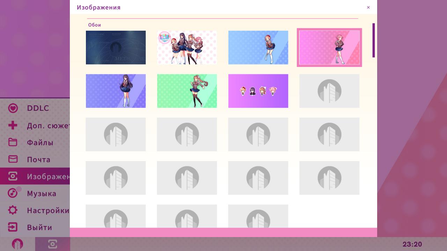Select the pink Natsuki wallpaper thumbnail
The height and width of the screenshot is (251, 447).
click(329, 47)
